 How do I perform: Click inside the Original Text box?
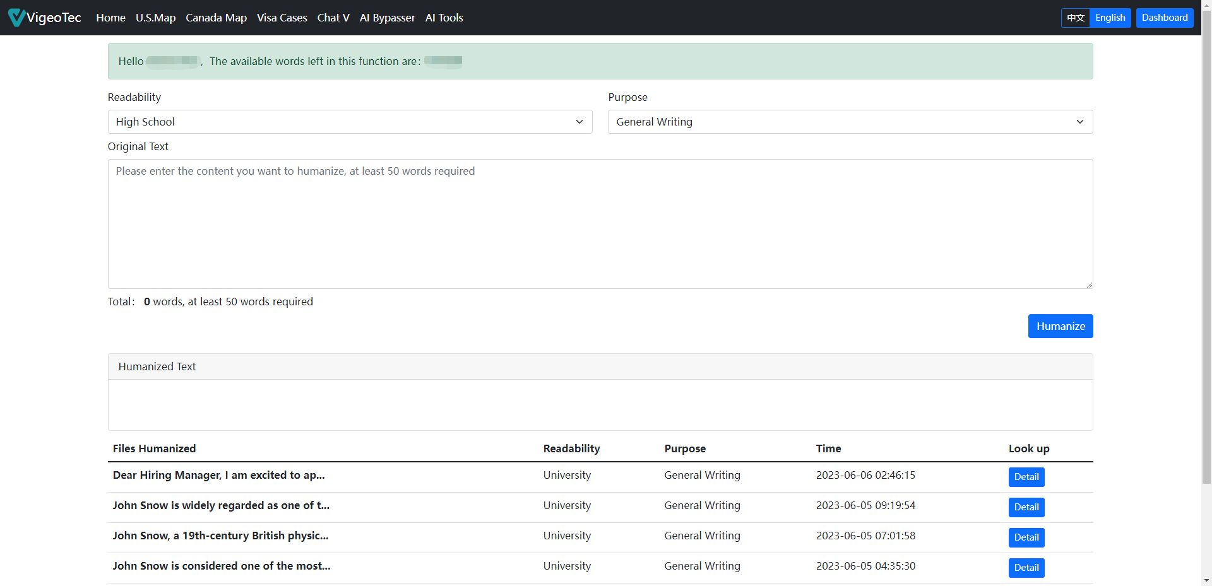600,224
